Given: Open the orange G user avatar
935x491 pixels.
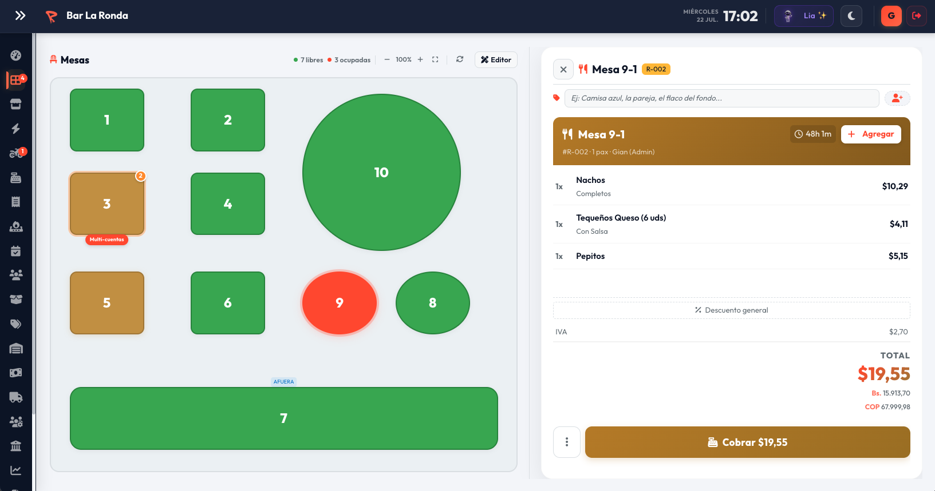Looking at the screenshot, I should [x=891, y=16].
